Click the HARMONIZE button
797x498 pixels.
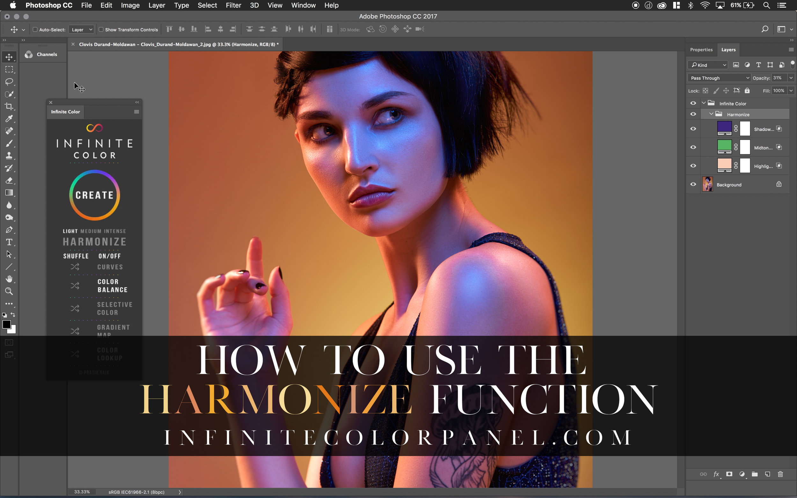[95, 242]
